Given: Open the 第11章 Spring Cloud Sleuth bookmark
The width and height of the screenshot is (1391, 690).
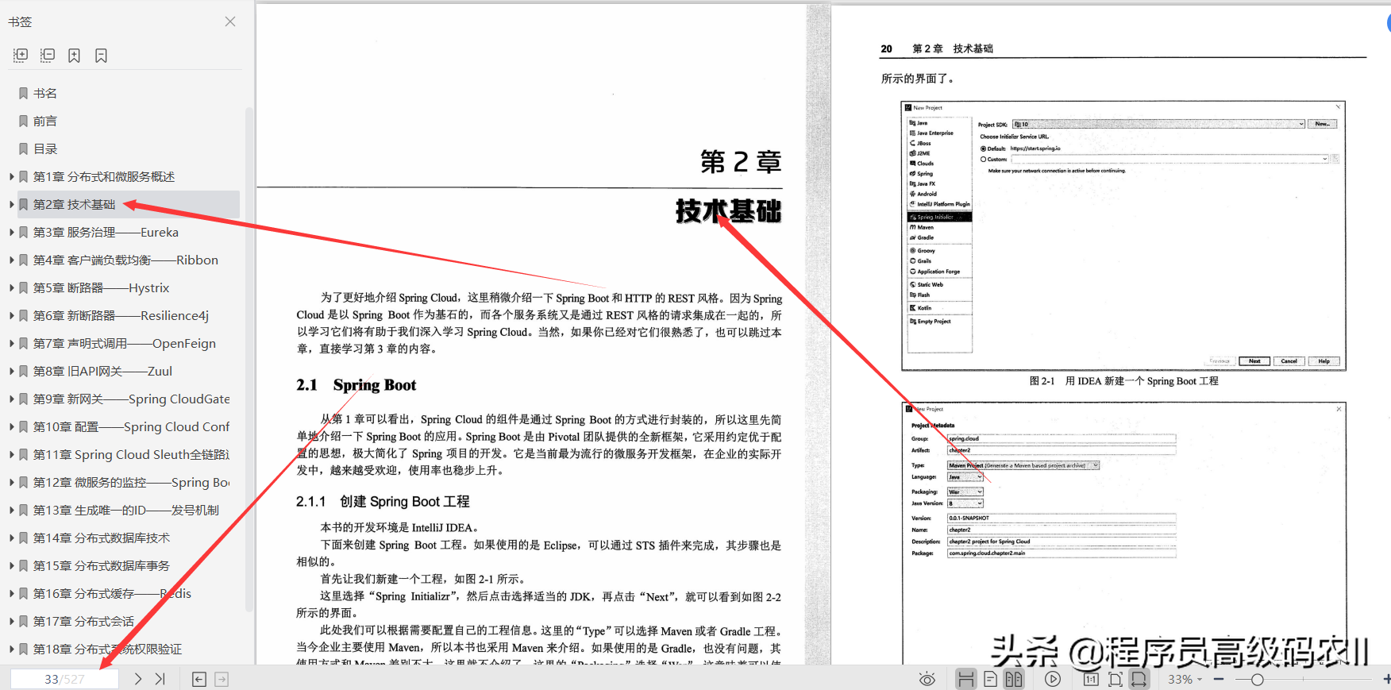Looking at the screenshot, I should click(131, 454).
